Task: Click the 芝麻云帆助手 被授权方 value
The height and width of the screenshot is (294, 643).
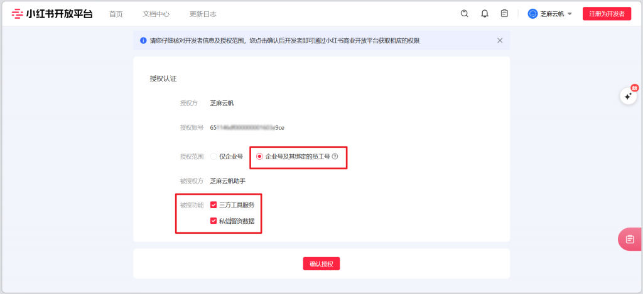Action: click(227, 181)
